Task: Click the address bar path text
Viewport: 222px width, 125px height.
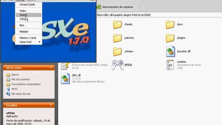Action: click(123, 15)
